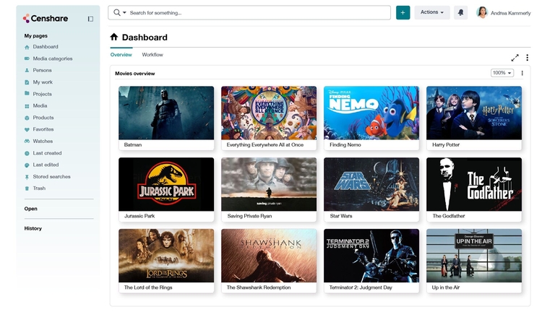The image size is (555, 312).
Task: Open Everything Everywhere All at Once thumbnail
Action: pos(269,113)
